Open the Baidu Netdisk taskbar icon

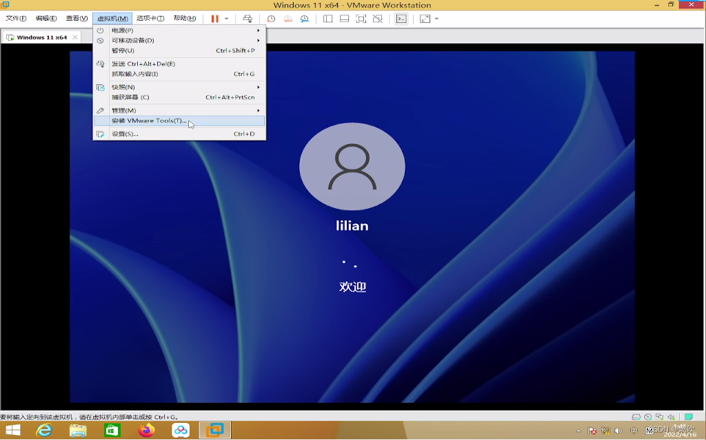(181, 430)
